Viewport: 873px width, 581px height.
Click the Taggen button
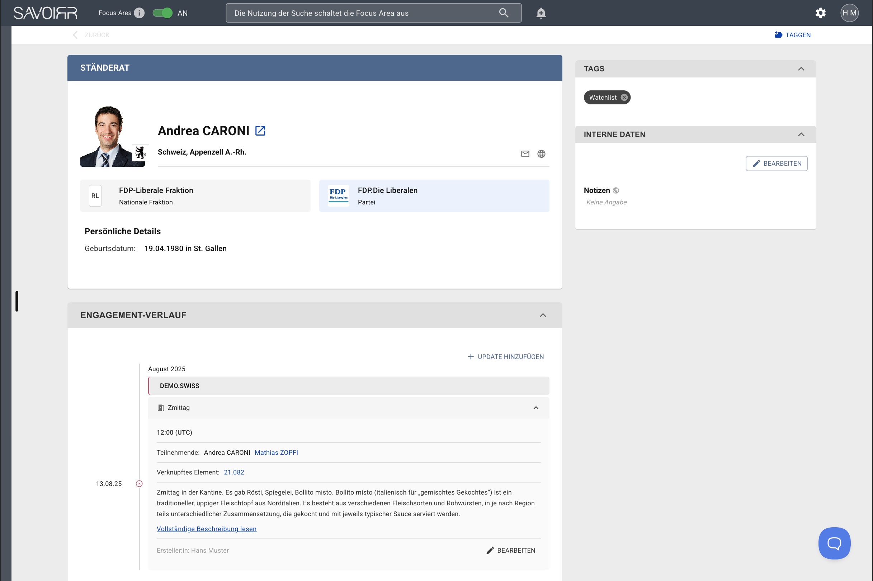[x=793, y=35]
